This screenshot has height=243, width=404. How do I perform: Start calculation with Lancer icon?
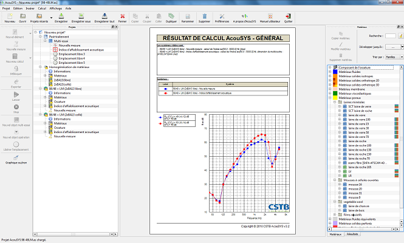16,95
